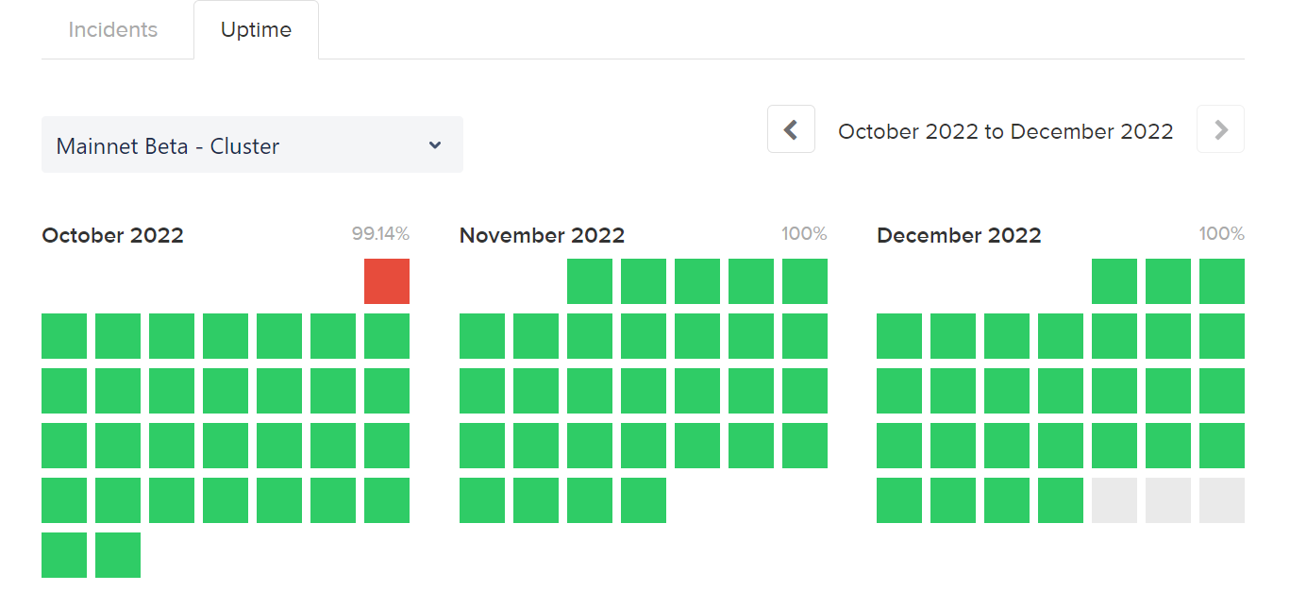Click the November 1 green day square

(x=590, y=281)
